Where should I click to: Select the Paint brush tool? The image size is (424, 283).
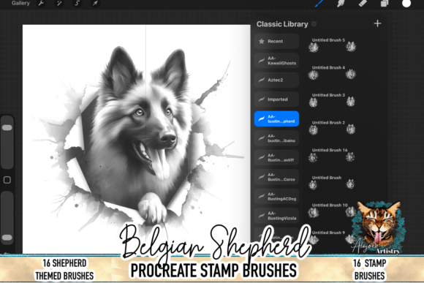pos(319,3)
